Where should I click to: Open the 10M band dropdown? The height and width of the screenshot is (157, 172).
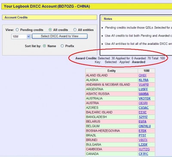[x=21, y=37]
